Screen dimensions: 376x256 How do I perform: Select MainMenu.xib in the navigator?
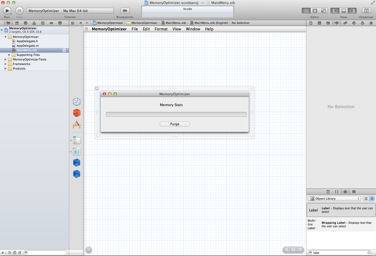click(27, 50)
